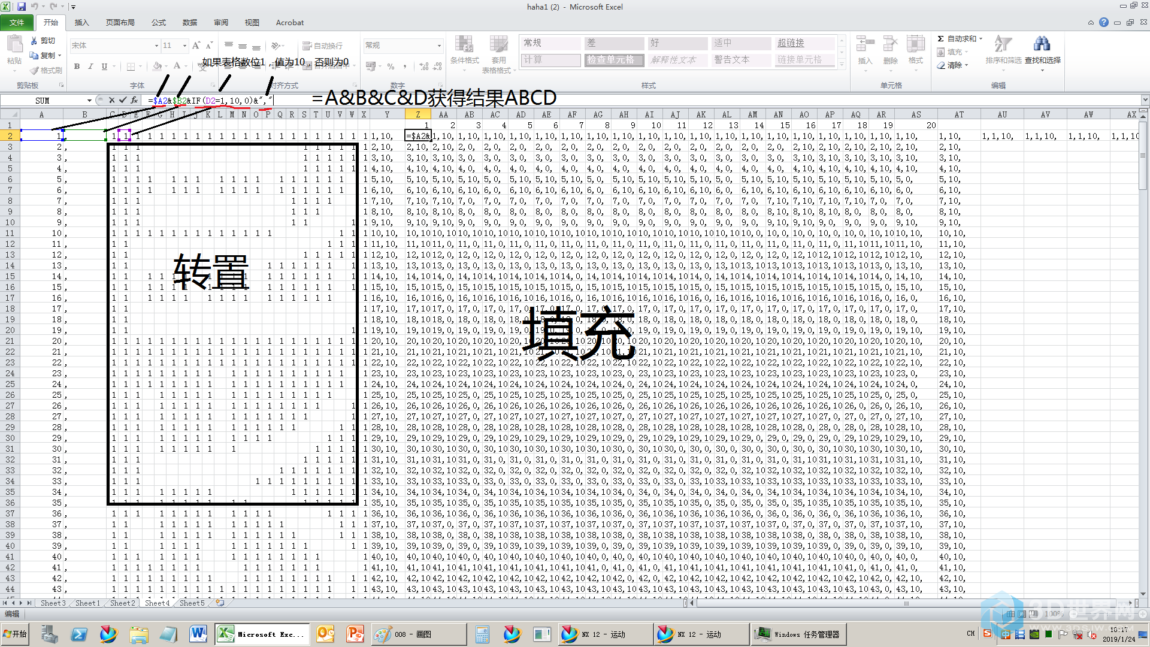Switch to the 页面布局 ribbon tab

pos(120,23)
